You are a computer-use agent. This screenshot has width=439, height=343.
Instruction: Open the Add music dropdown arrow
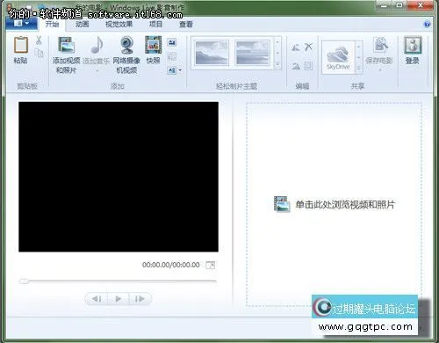pos(97,71)
